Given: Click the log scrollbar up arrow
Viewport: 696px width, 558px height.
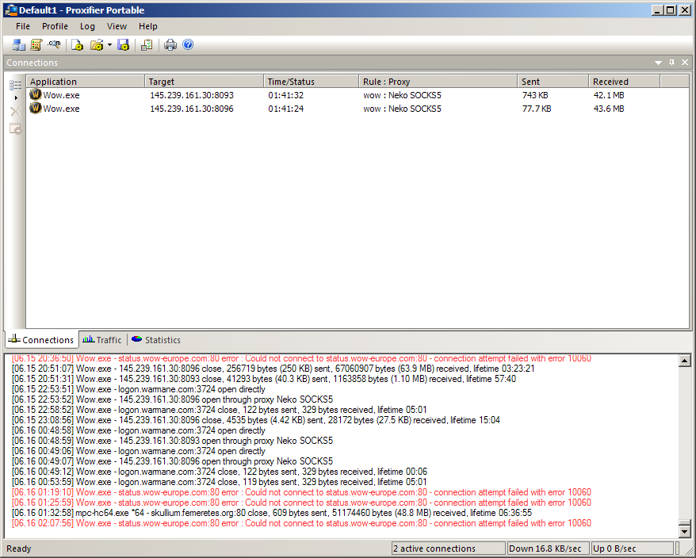Looking at the screenshot, I should (x=684, y=361).
